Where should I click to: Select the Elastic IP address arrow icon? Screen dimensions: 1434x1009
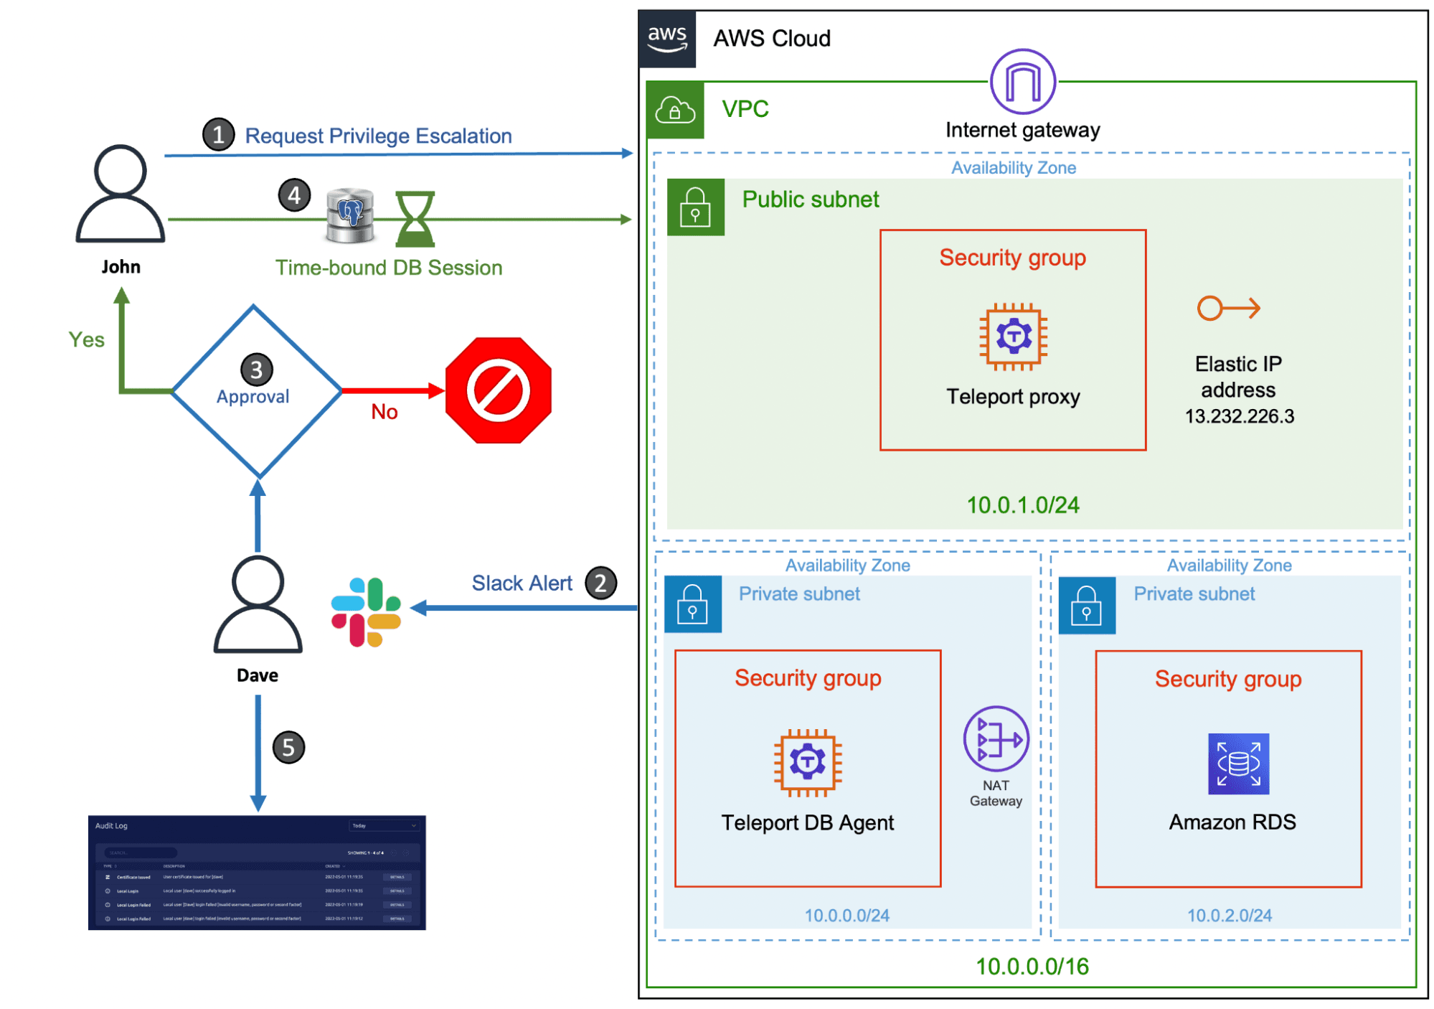[1228, 309]
